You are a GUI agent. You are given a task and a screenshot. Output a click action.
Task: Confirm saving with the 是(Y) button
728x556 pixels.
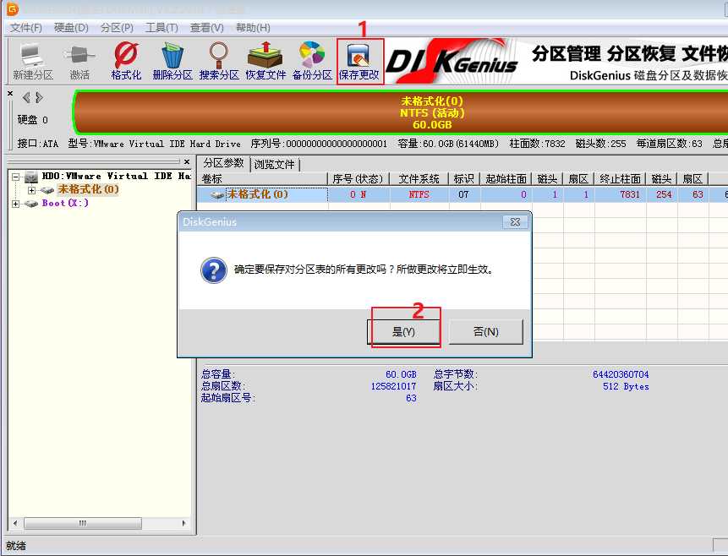click(x=403, y=332)
